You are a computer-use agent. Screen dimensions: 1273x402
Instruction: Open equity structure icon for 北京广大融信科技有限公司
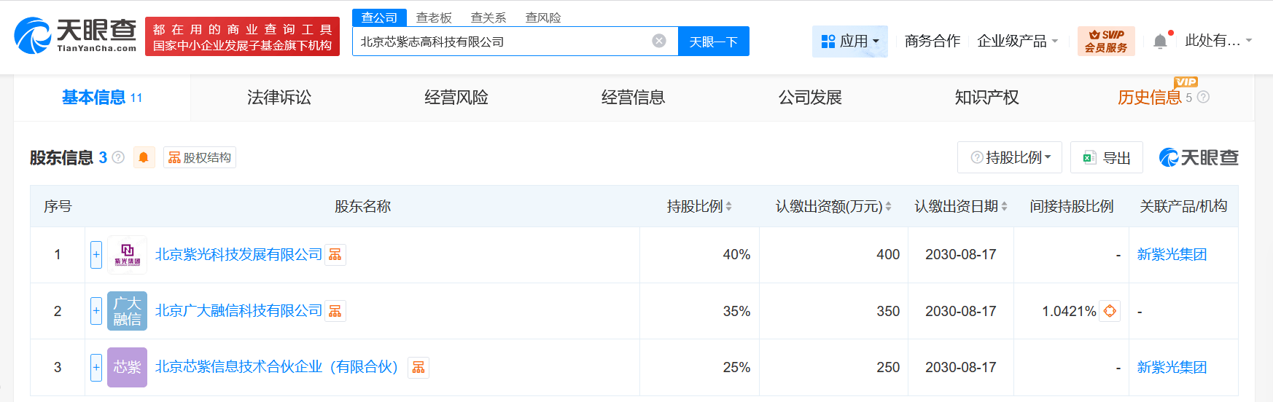pos(335,312)
